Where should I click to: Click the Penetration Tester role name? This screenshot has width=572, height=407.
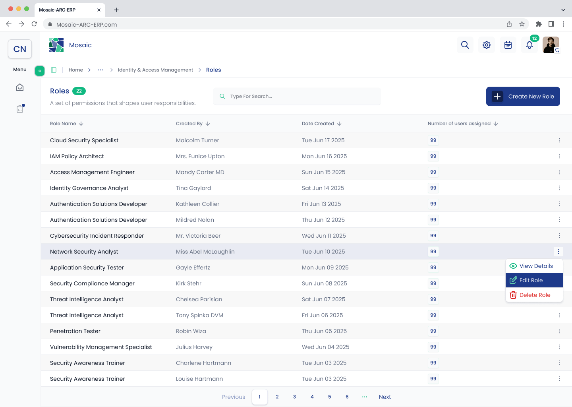75,331
